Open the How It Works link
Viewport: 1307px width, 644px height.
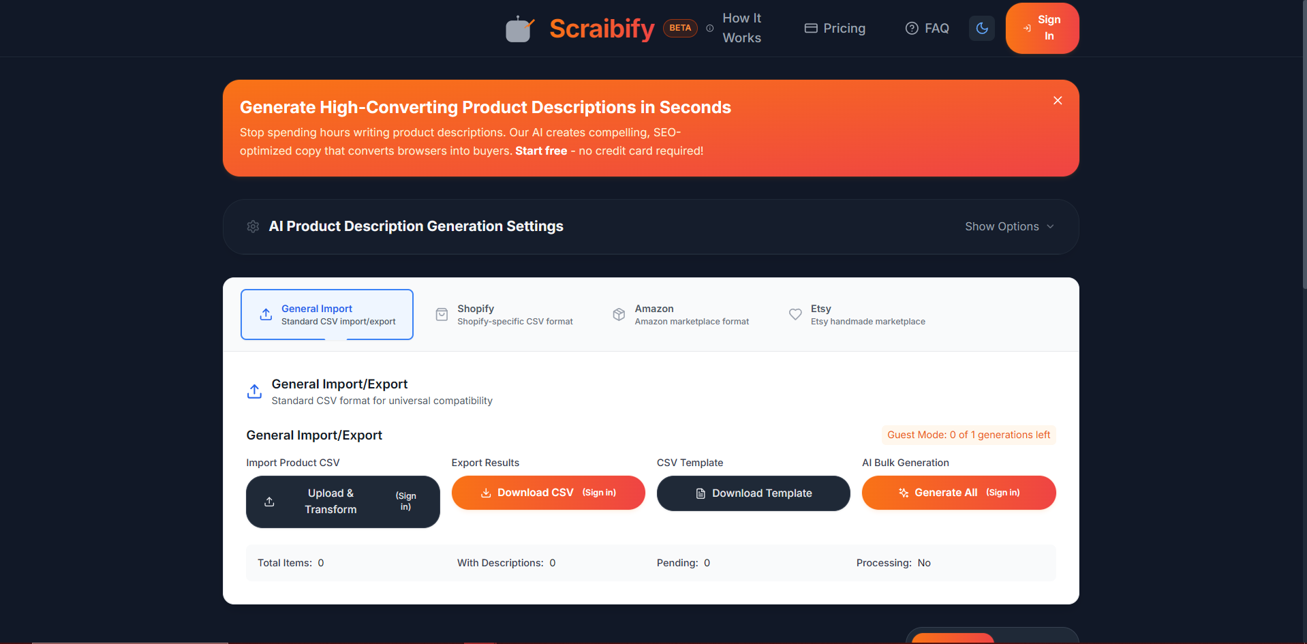point(741,29)
